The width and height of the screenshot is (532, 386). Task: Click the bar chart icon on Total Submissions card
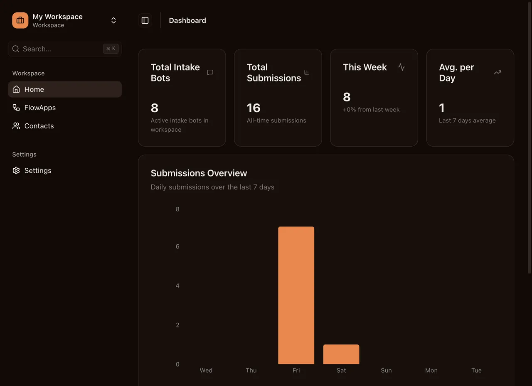click(306, 72)
